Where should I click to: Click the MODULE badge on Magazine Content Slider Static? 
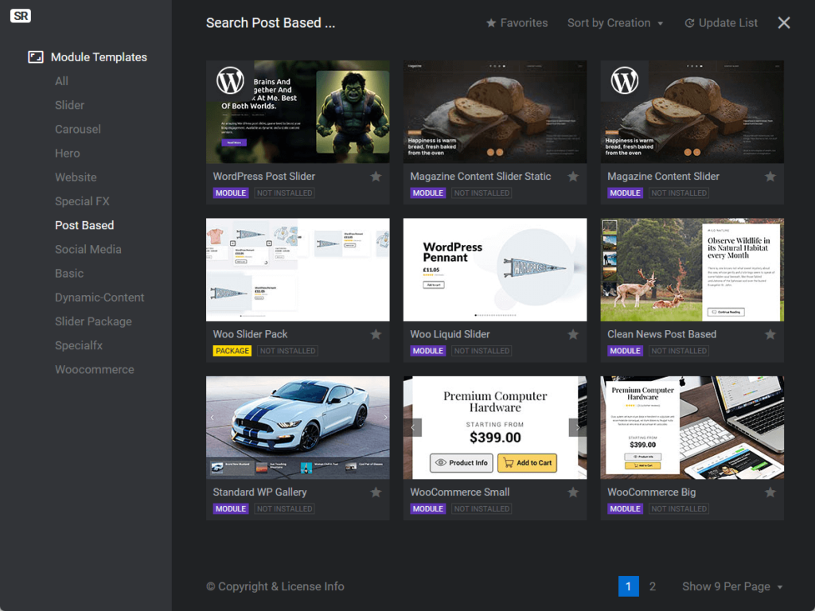click(x=427, y=193)
